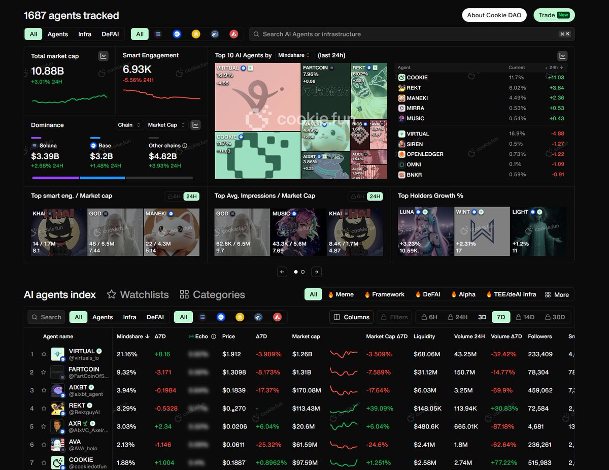
Task: Open the Market Cap dropdown in Dominance
Action: (166, 125)
